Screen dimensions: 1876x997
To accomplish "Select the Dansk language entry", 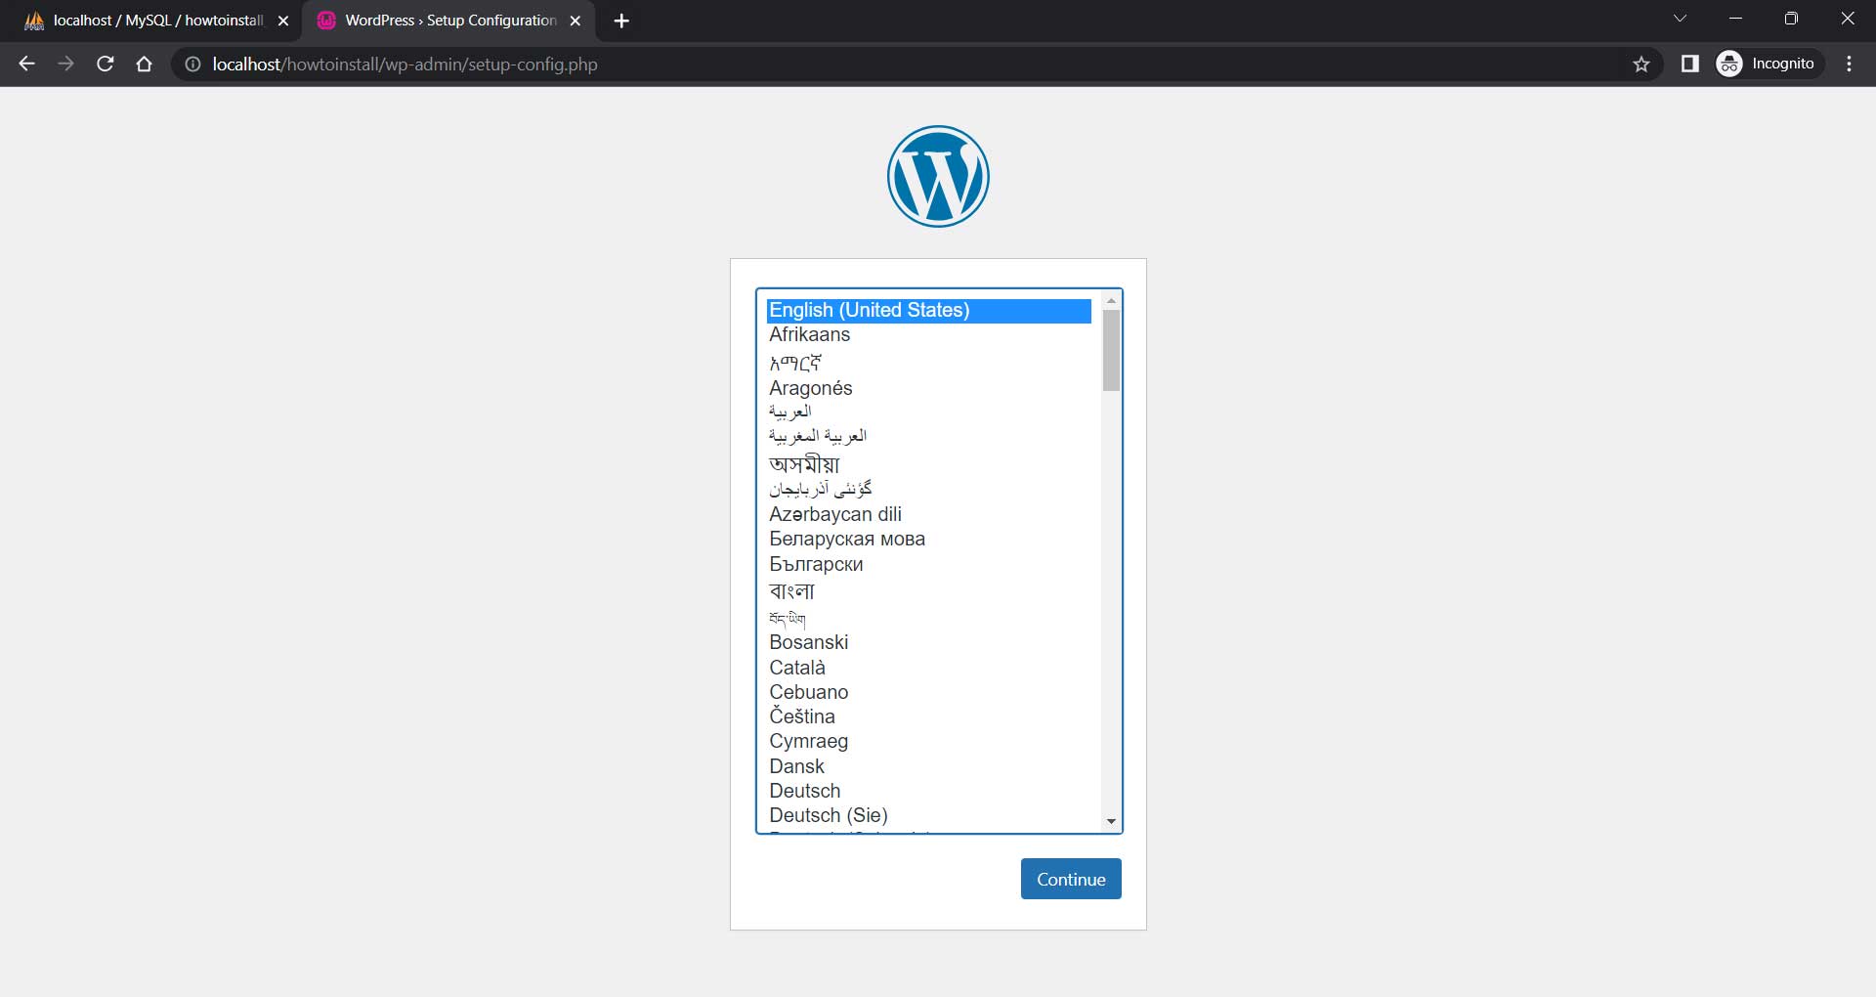I will [797, 766].
